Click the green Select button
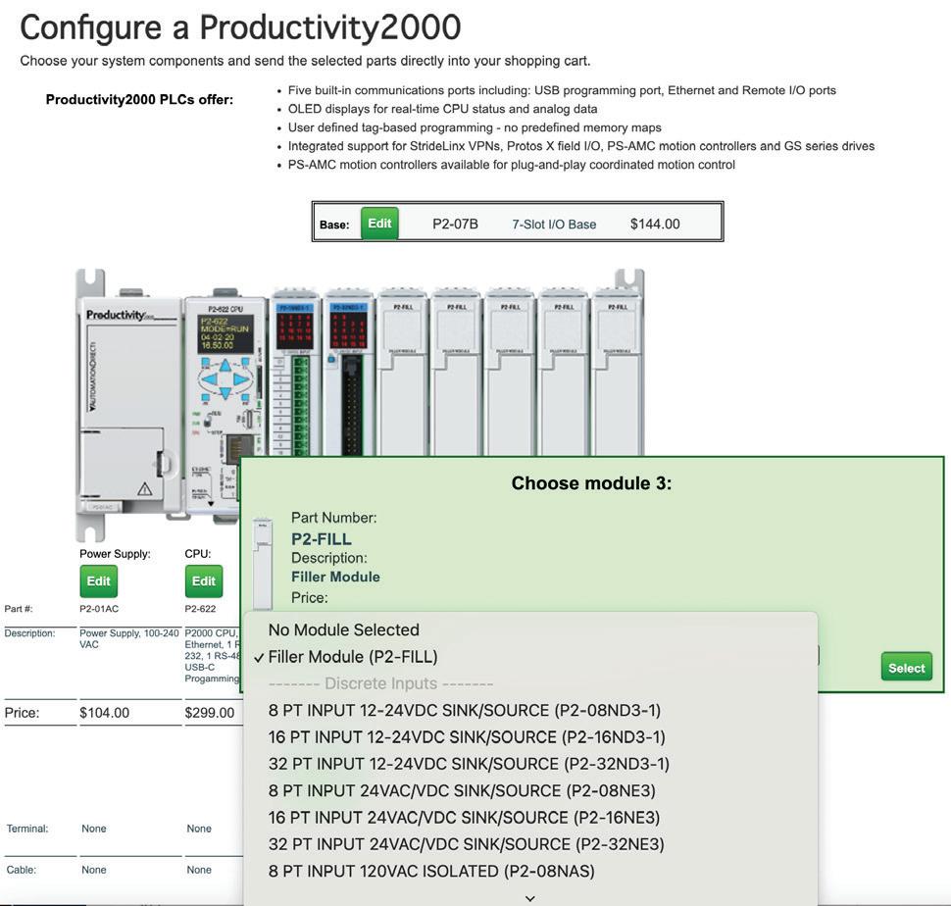The image size is (951, 906). point(906,667)
